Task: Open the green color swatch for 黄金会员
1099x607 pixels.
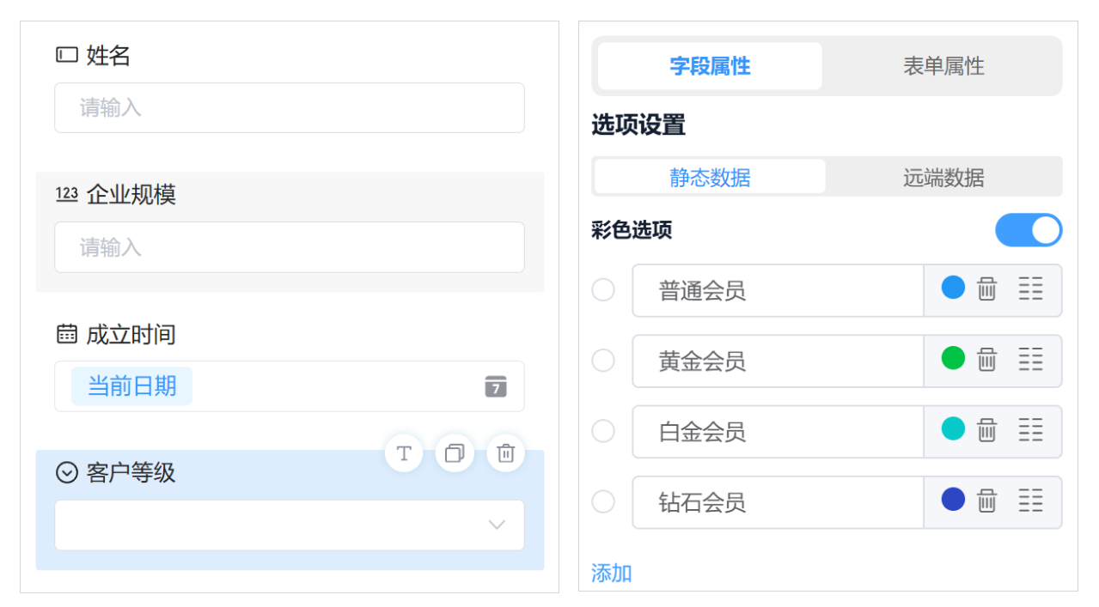Action: 953,361
